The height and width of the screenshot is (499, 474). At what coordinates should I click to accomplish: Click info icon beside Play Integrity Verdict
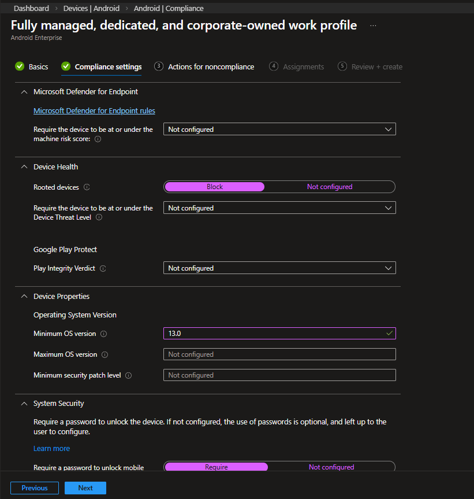(103, 269)
